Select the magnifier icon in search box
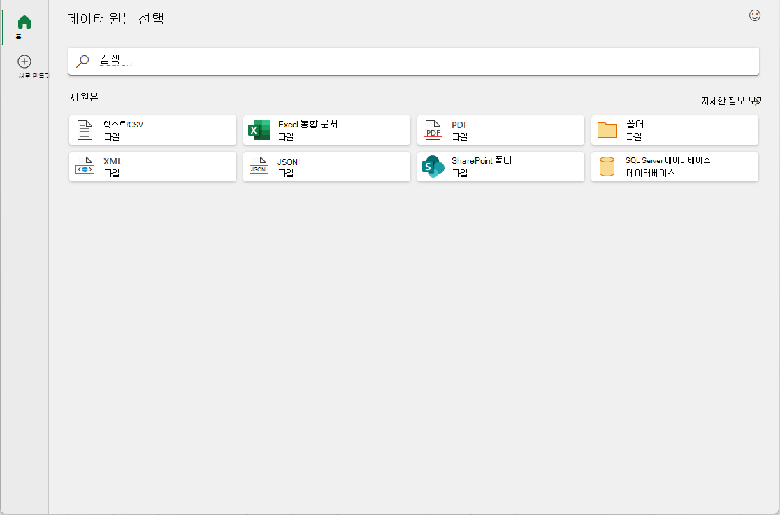The width and height of the screenshot is (780, 515). point(82,62)
